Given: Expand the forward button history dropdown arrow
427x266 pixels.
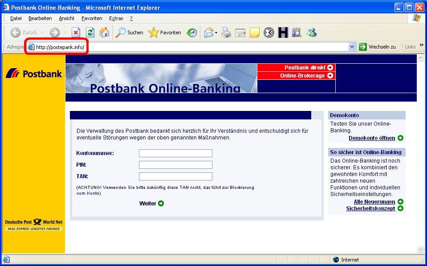Looking at the screenshot, I should pos(65,33).
